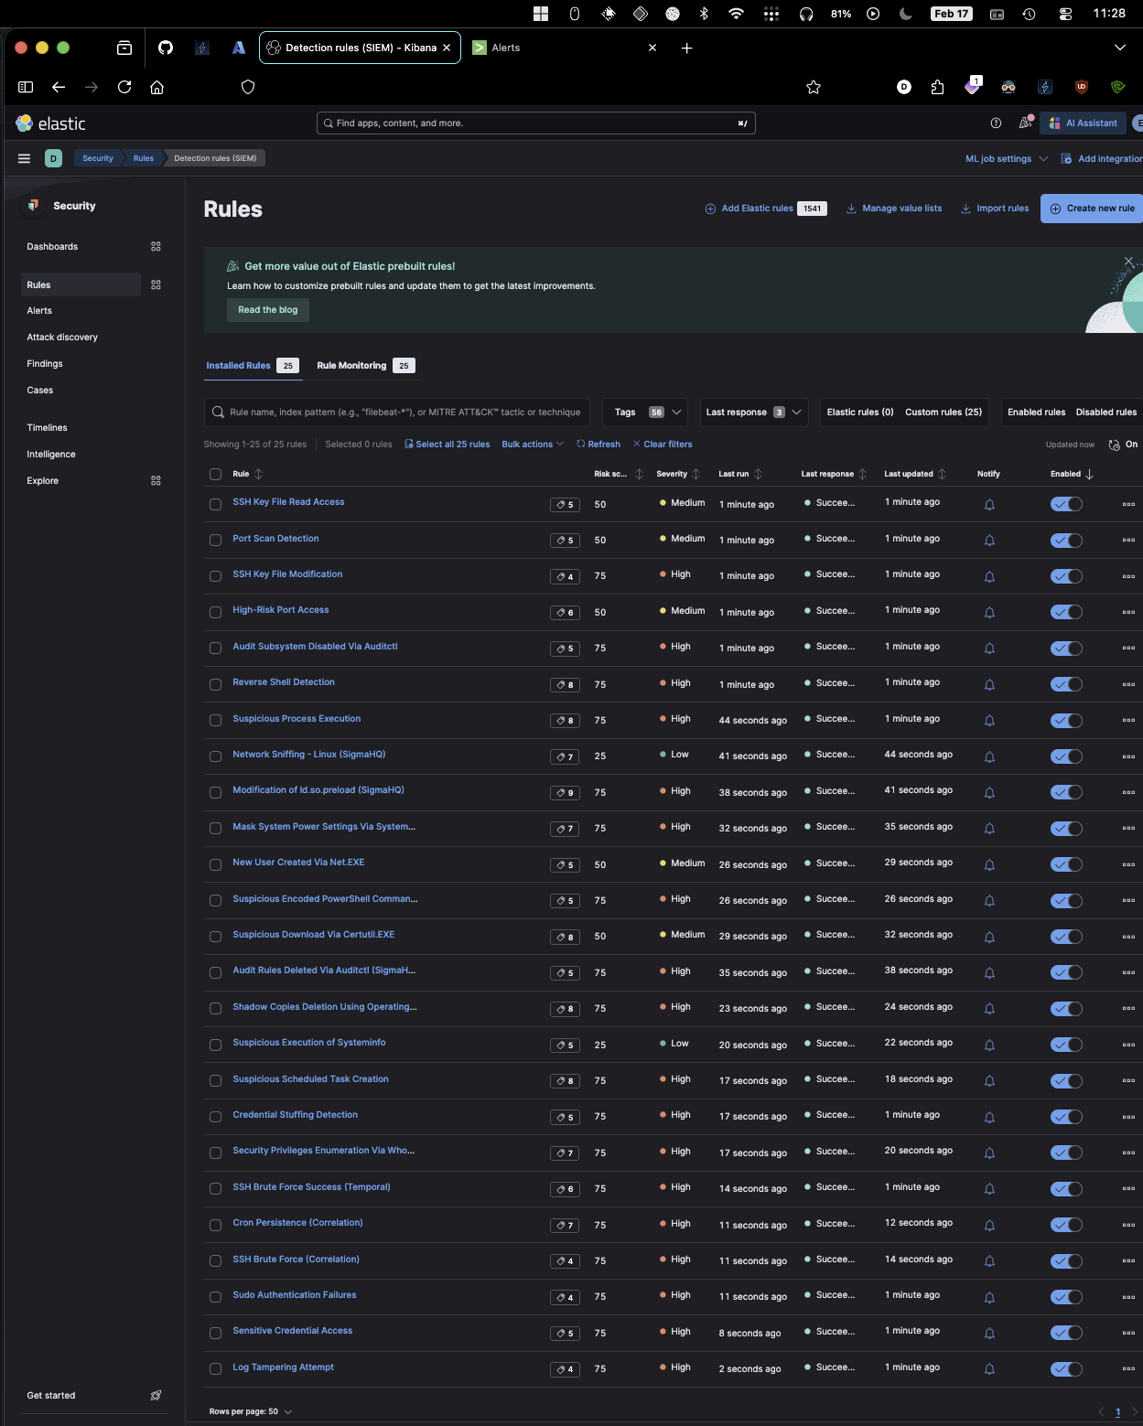Select all rules header checkbox
The image size is (1143, 1426).
pyautogui.click(x=216, y=474)
